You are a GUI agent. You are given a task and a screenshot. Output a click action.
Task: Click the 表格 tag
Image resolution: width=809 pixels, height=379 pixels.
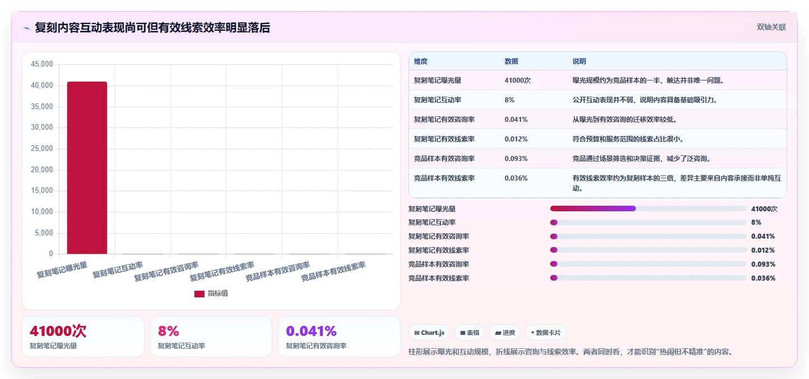tap(469, 333)
